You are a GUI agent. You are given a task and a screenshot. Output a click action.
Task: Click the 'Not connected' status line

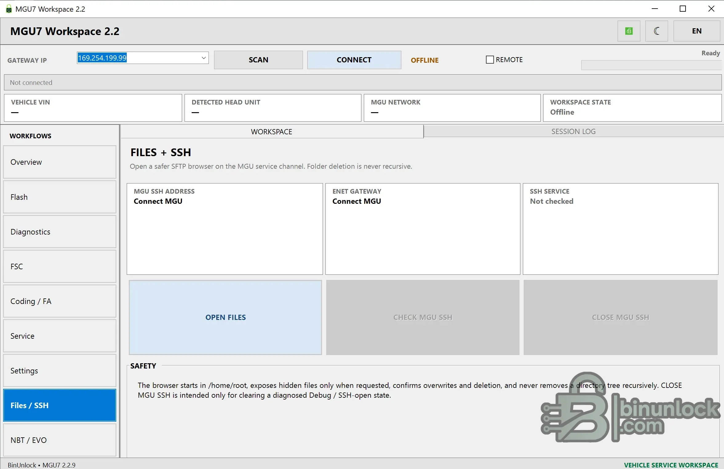coord(363,82)
